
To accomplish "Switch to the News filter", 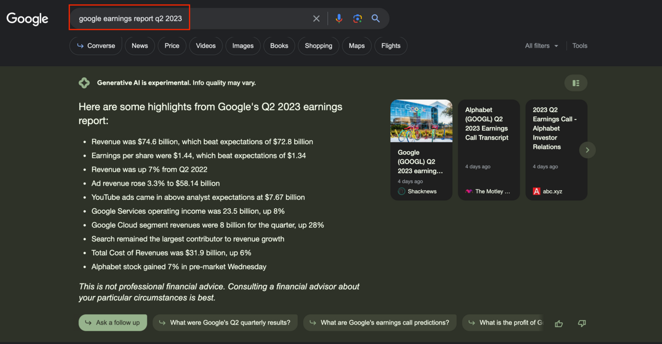I will click(x=139, y=46).
